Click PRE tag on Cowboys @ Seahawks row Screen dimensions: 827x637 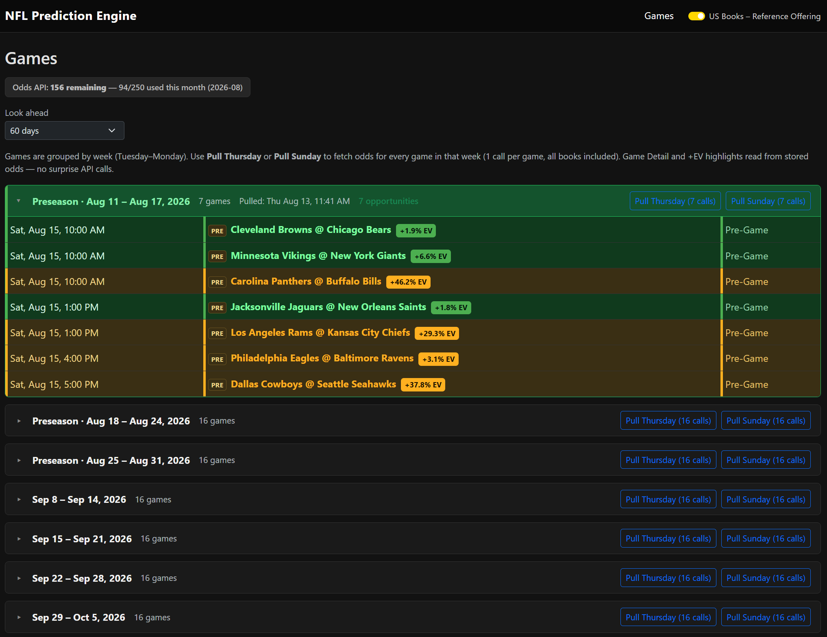[217, 385]
